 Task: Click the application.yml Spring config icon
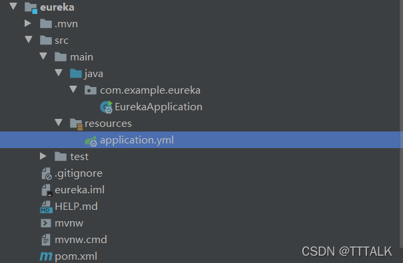pyautogui.click(x=91, y=141)
